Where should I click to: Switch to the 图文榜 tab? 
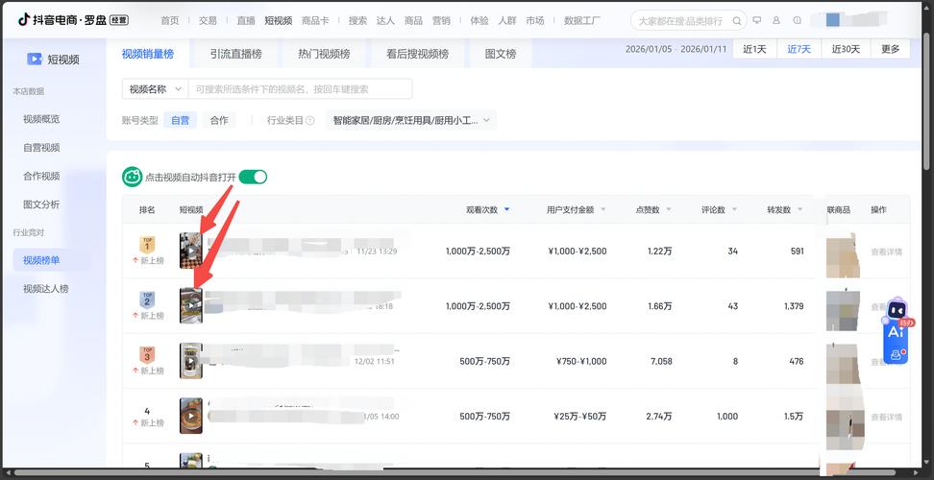click(501, 54)
